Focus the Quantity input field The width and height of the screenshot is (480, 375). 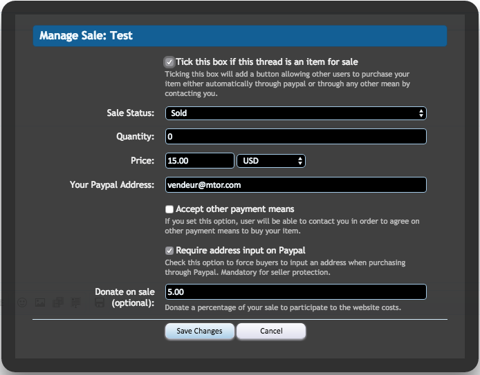[295, 137]
